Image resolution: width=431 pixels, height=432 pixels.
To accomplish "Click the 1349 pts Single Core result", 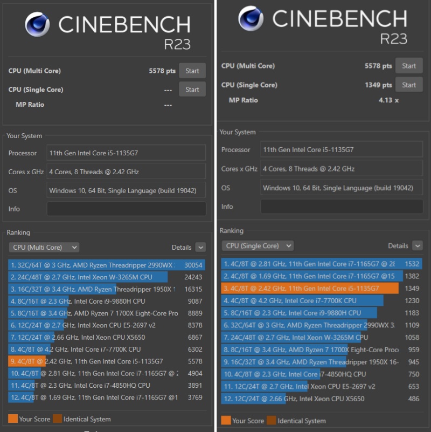I will point(378,85).
